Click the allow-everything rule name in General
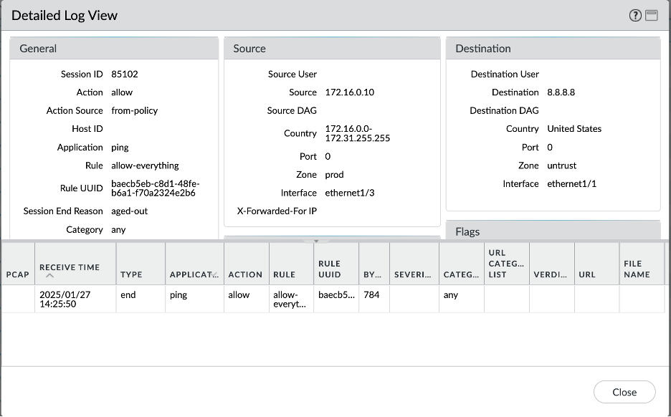The image size is (671, 417). coord(145,166)
